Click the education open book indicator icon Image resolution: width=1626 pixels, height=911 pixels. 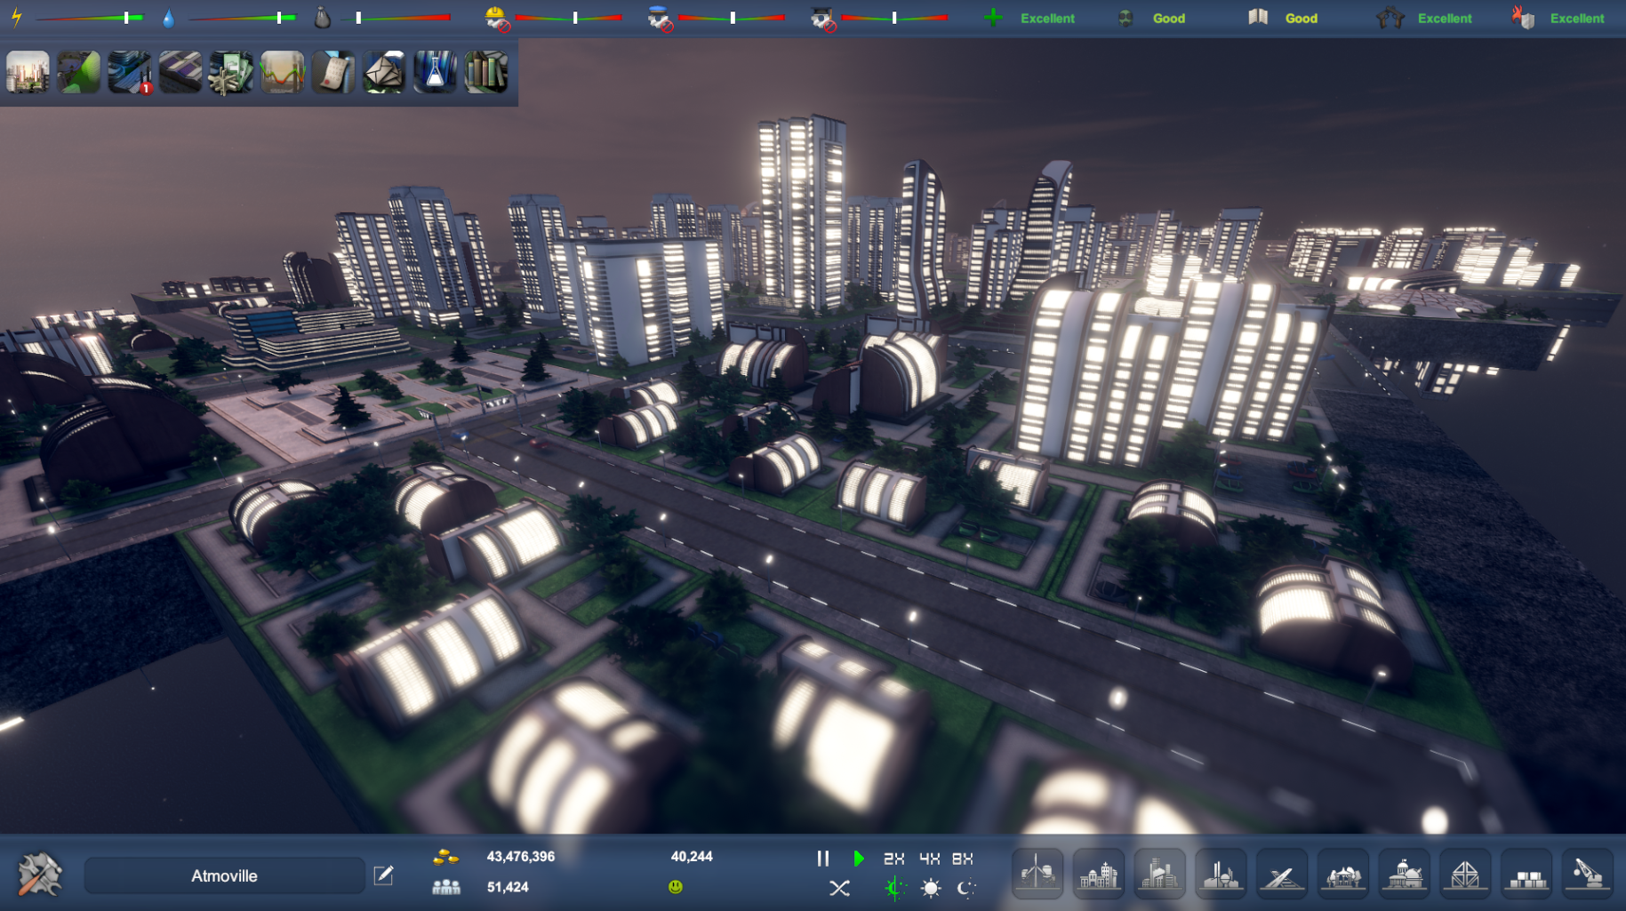point(1257,17)
